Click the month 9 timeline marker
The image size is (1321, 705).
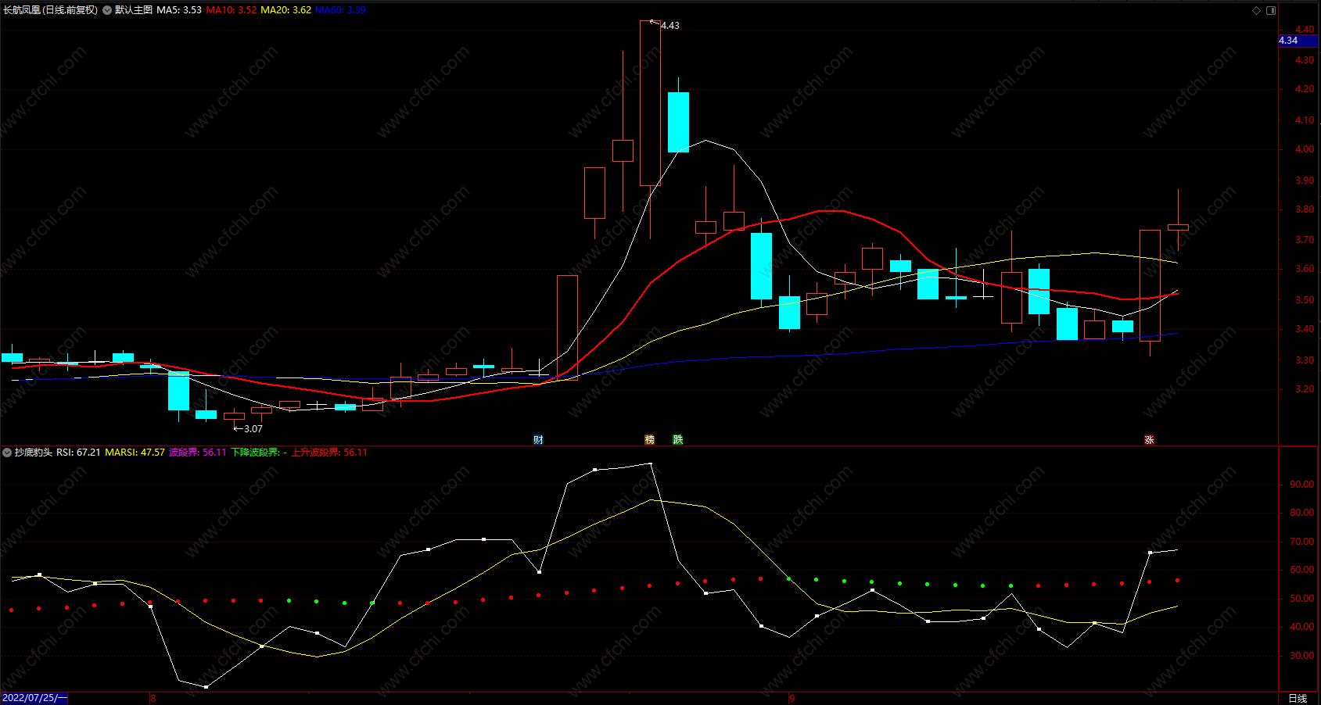pyautogui.click(x=792, y=699)
